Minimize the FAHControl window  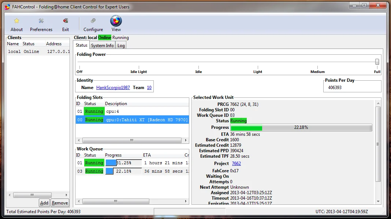[x=354, y=5]
